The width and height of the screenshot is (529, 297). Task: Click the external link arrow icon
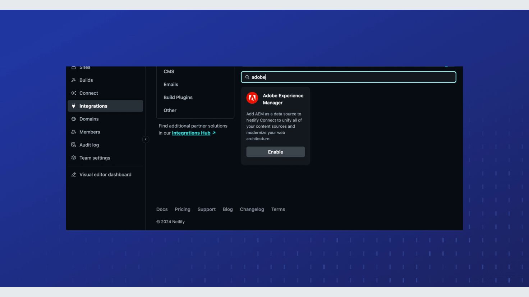click(214, 133)
